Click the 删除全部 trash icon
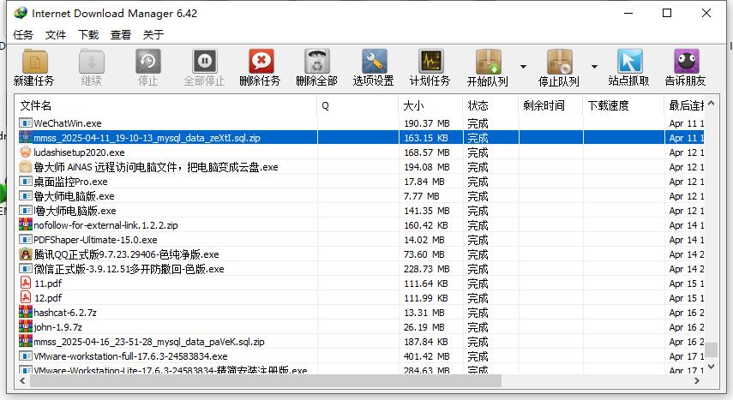This screenshot has height=400, width=733. point(317,62)
